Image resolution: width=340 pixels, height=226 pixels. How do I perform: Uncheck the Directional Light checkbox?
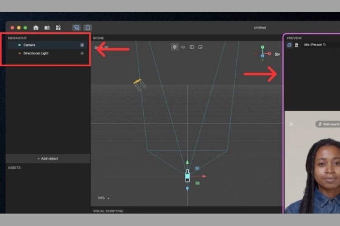coord(82,53)
